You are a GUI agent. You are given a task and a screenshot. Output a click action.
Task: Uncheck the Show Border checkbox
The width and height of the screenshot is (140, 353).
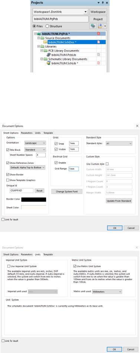click(8, 175)
